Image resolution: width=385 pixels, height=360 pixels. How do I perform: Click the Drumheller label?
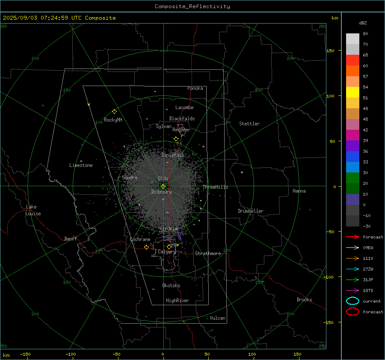click(251, 211)
